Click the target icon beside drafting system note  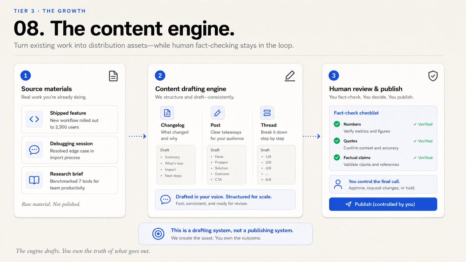point(158,234)
